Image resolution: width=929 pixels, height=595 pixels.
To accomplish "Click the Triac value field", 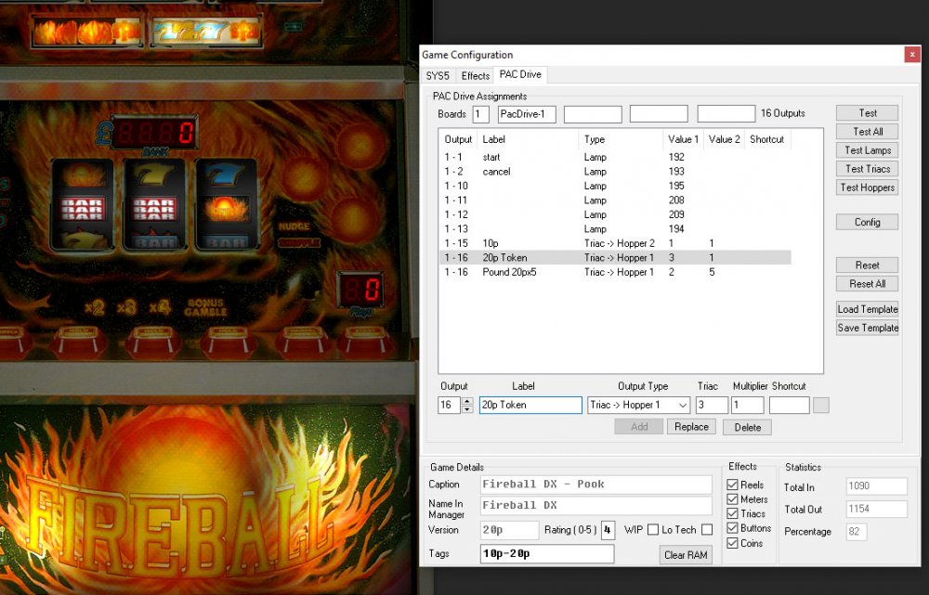I will pyautogui.click(x=712, y=405).
